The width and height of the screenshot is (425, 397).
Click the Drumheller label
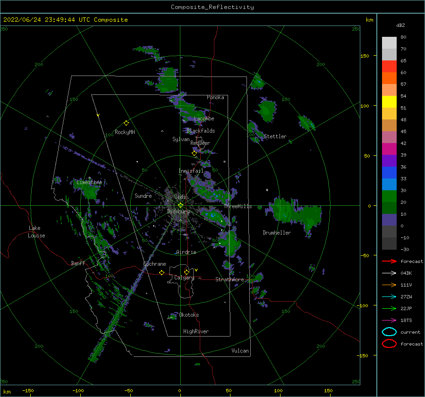tap(277, 233)
